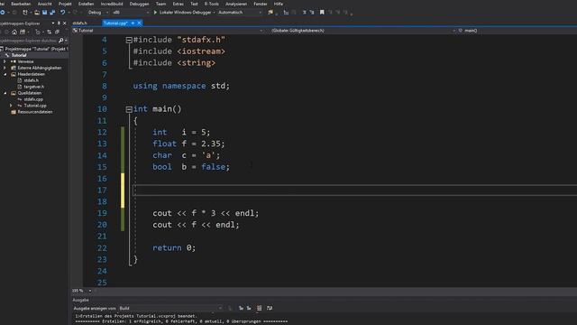Select the Tutorial.cpp editor tab
This screenshot has width=577, height=325.
click(x=115, y=23)
